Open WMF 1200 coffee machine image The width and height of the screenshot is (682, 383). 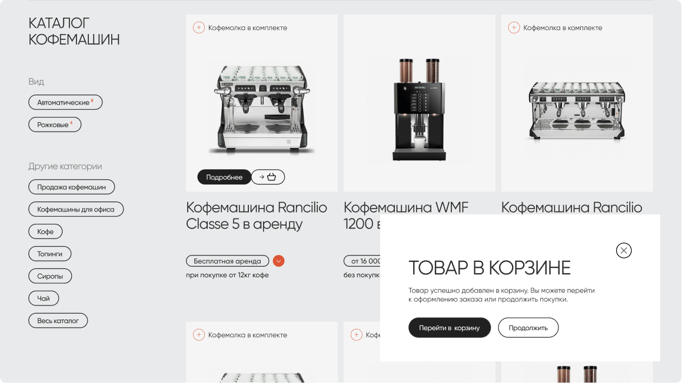[x=420, y=109]
